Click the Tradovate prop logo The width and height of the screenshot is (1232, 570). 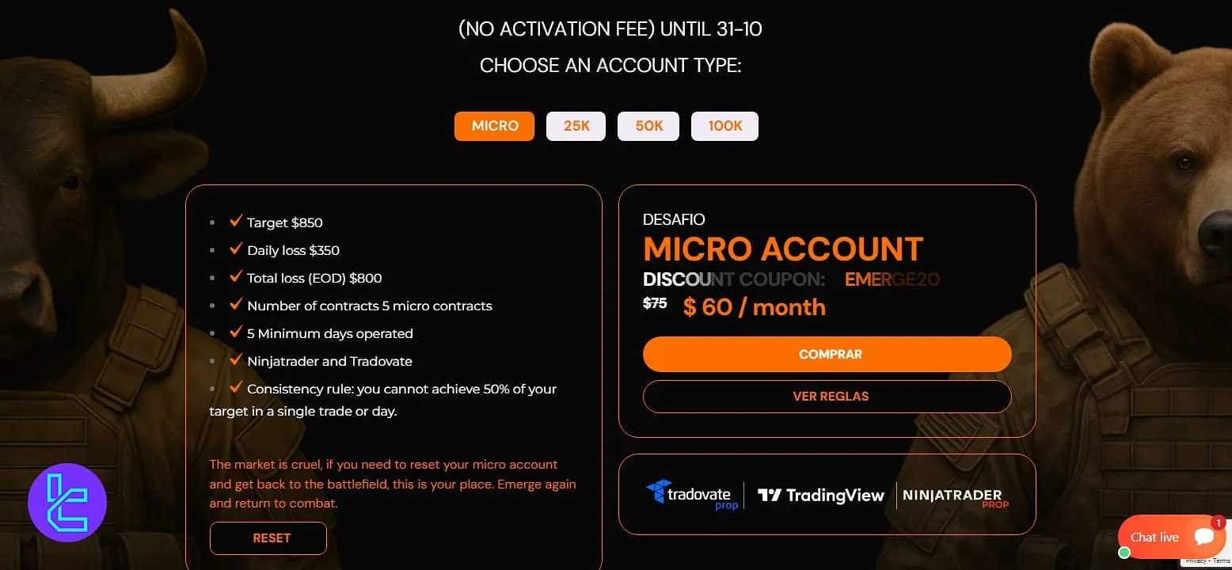[x=692, y=495]
